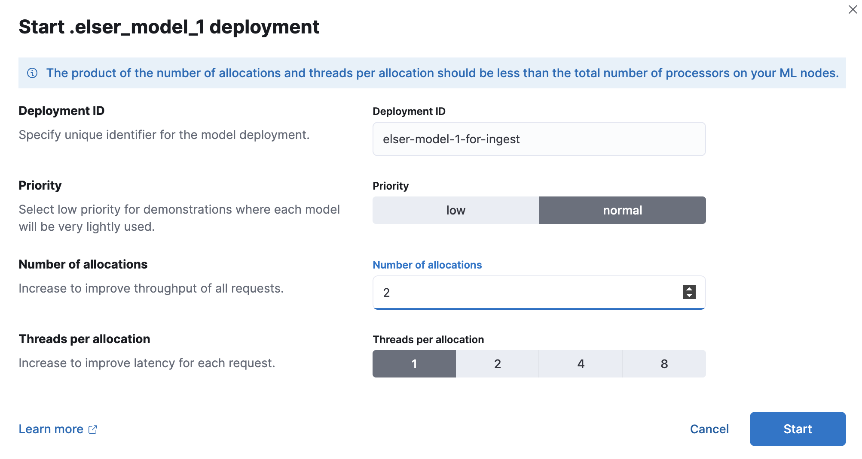Click the Start .elser_model_1 deployment title
The image size is (862, 459).
(169, 27)
